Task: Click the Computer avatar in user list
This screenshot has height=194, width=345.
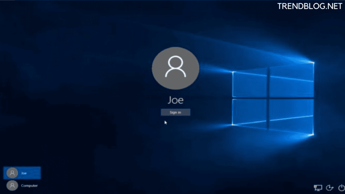Action: 12,186
